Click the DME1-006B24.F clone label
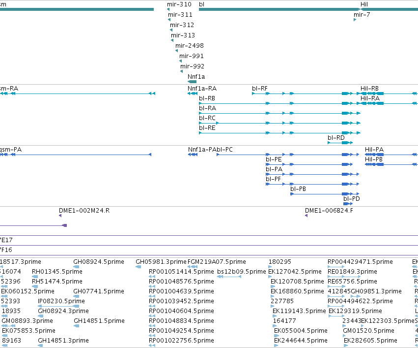Viewport: 418px width, 348px height. click(x=329, y=211)
